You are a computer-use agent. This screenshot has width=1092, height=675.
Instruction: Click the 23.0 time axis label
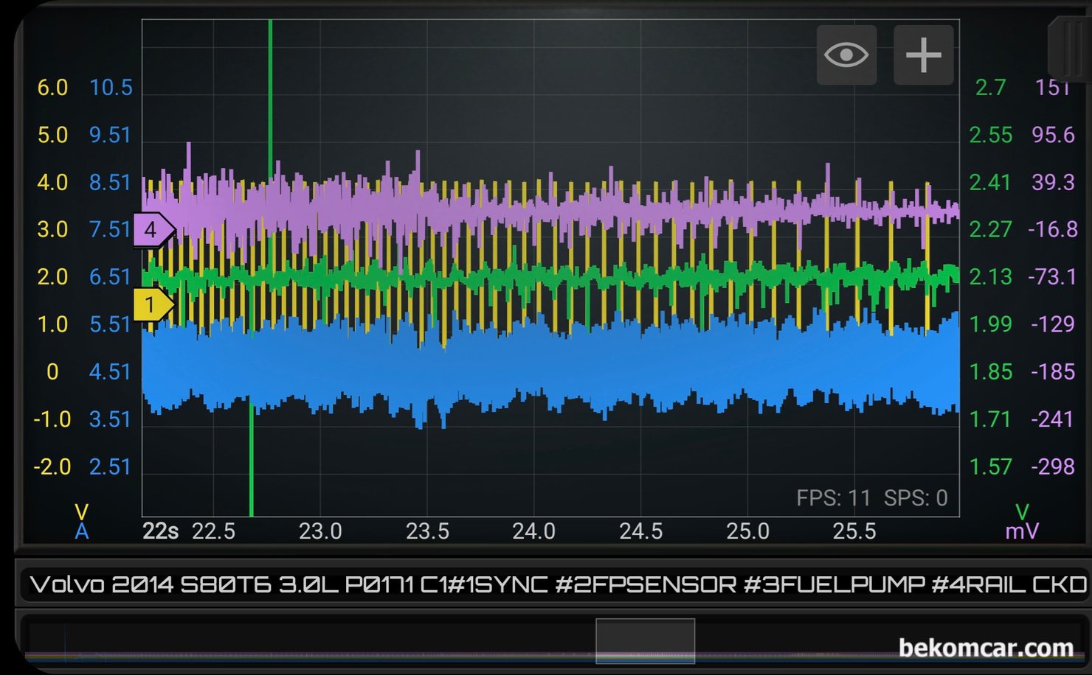(320, 531)
